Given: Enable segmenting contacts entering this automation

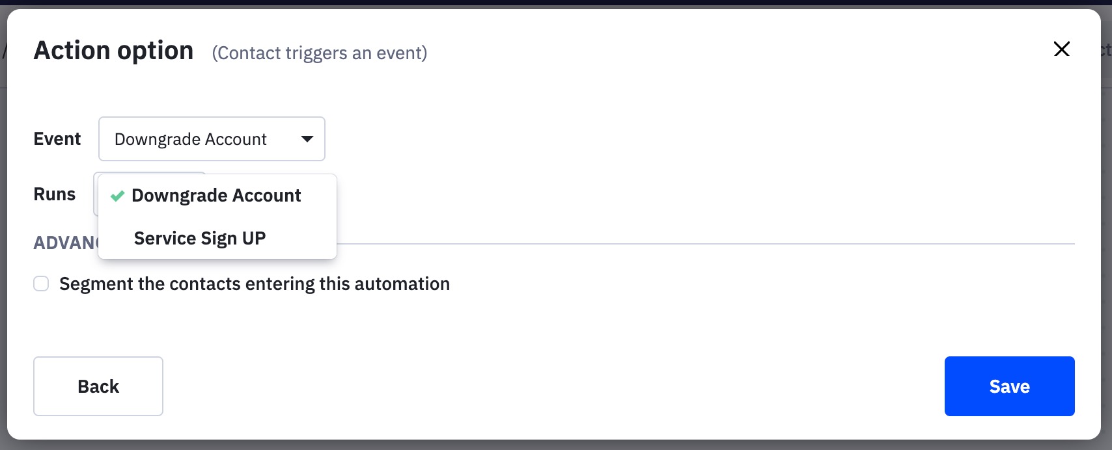Looking at the screenshot, I should 40,284.
